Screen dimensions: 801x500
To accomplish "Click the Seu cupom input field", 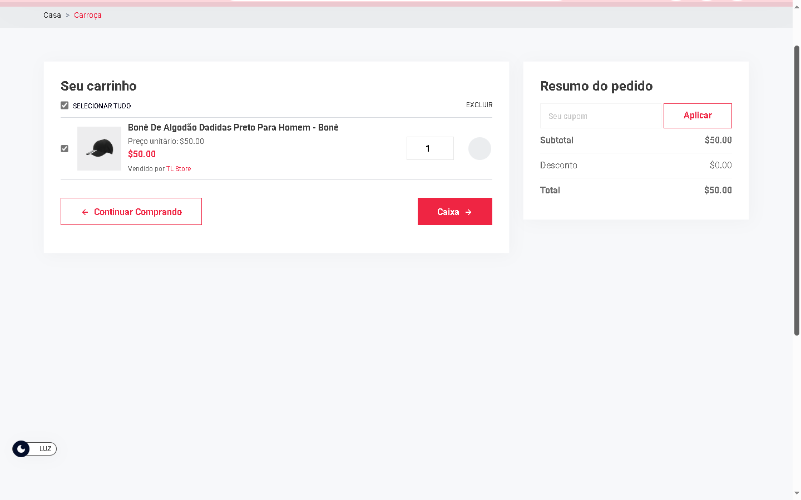I will (600, 116).
